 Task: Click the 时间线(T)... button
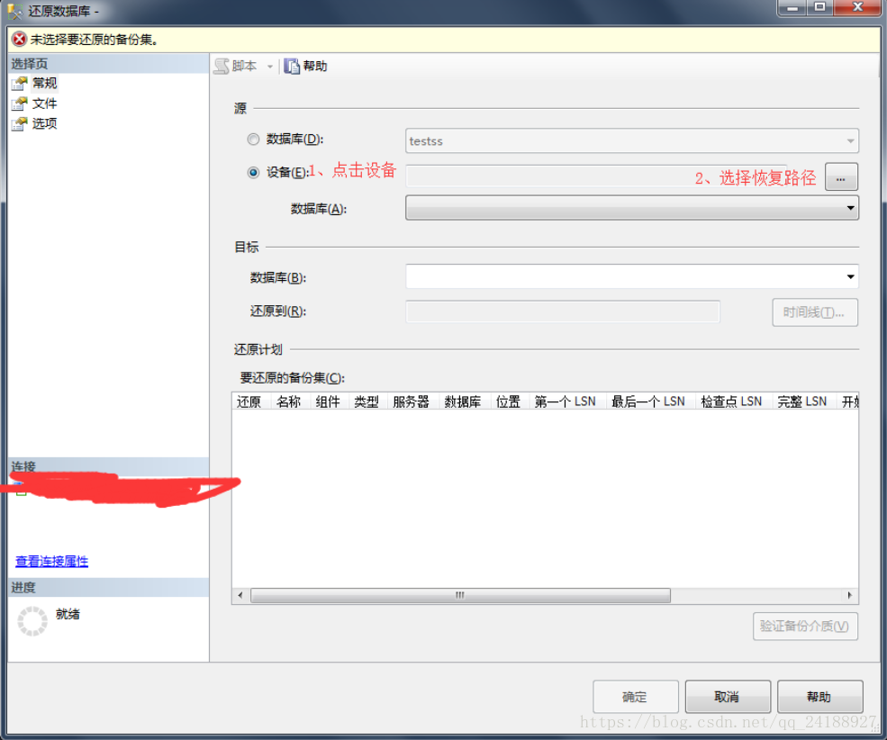click(x=815, y=312)
